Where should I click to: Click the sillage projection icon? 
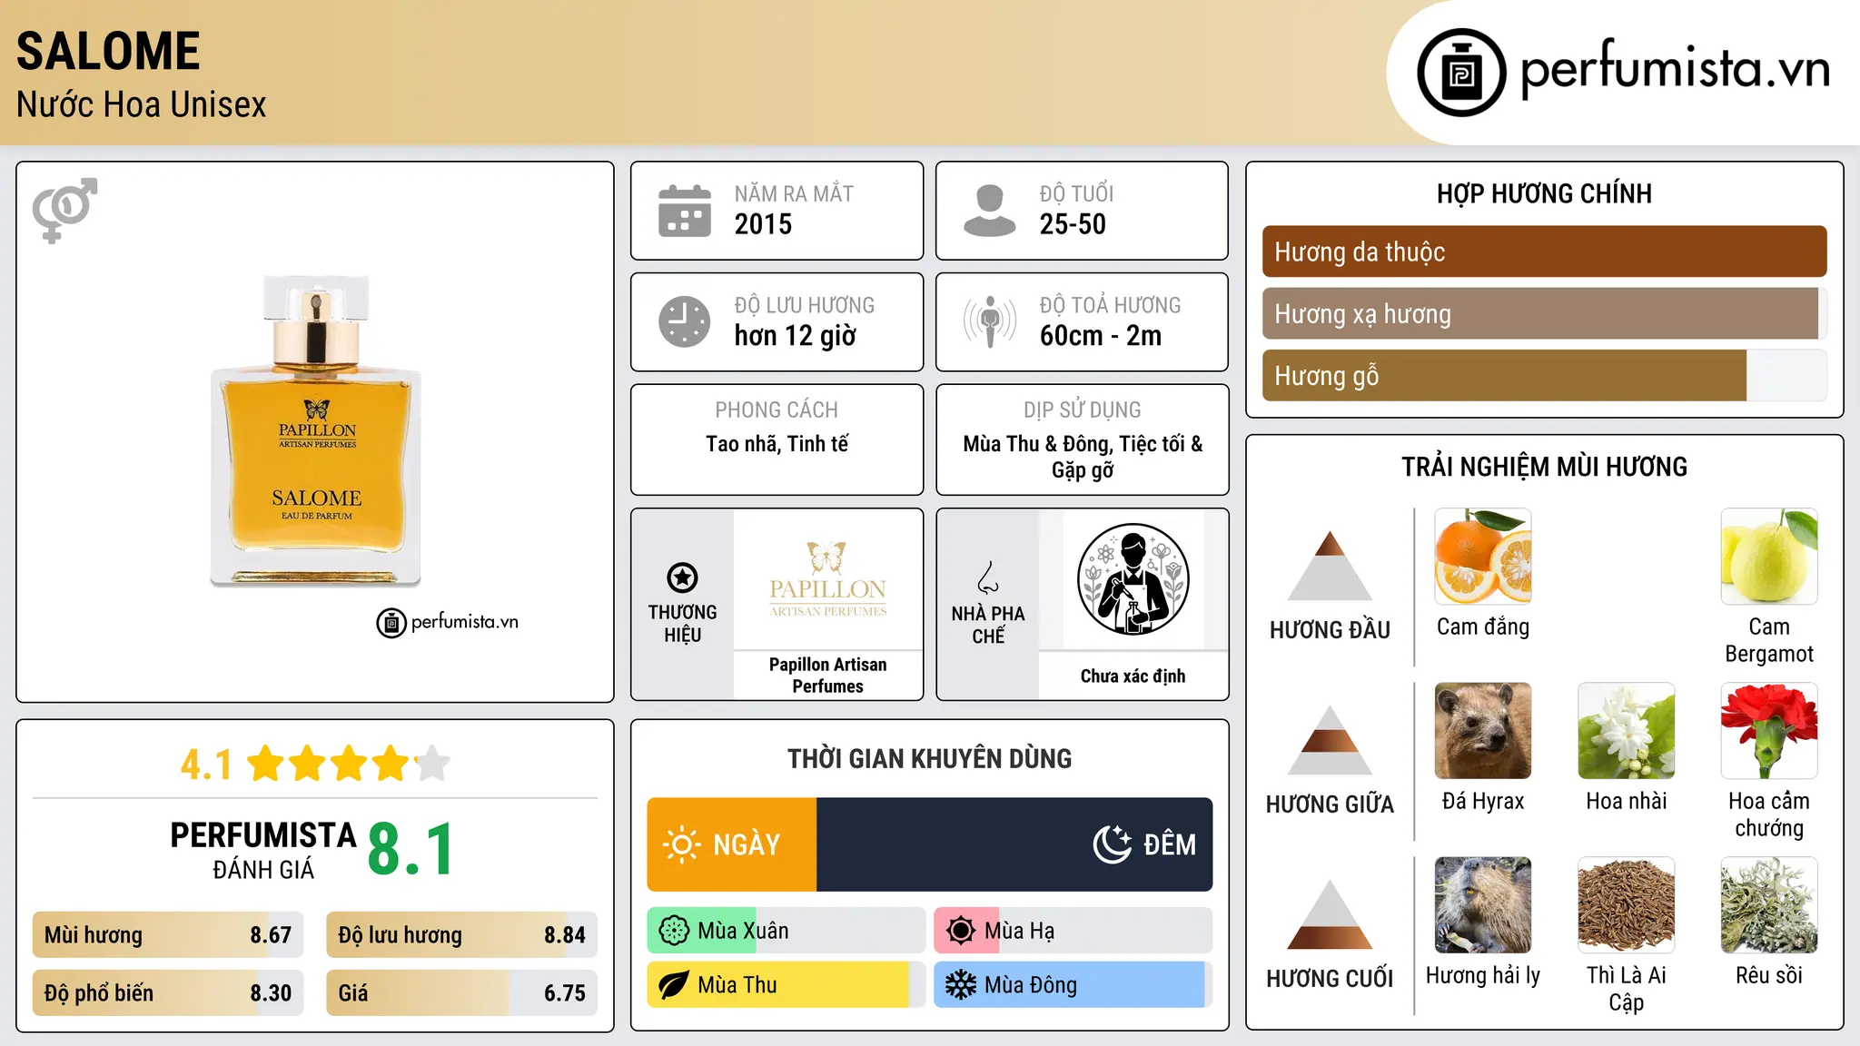[x=989, y=321]
